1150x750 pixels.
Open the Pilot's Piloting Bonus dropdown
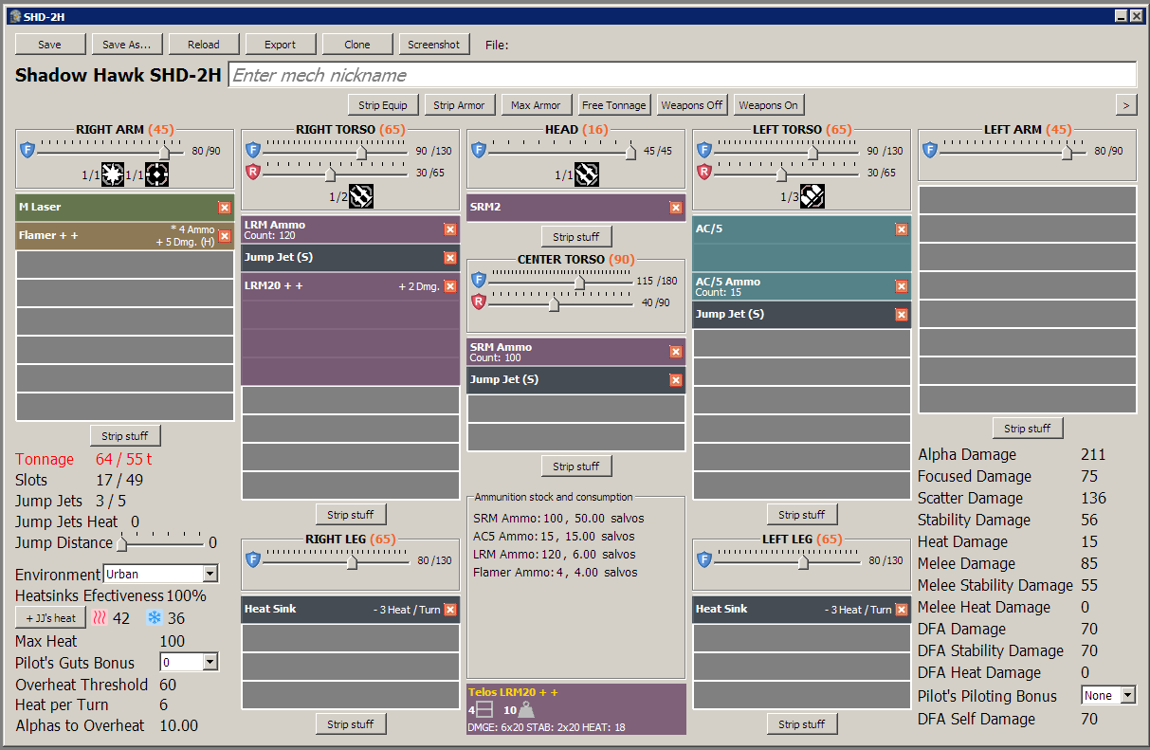(1107, 695)
